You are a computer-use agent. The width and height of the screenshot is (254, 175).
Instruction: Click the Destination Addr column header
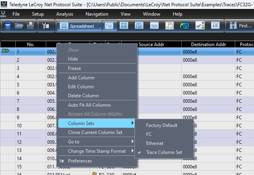pos(208,44)
